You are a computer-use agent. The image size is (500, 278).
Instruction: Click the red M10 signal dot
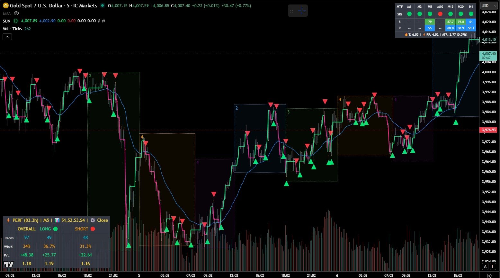[x=440, y=14]
